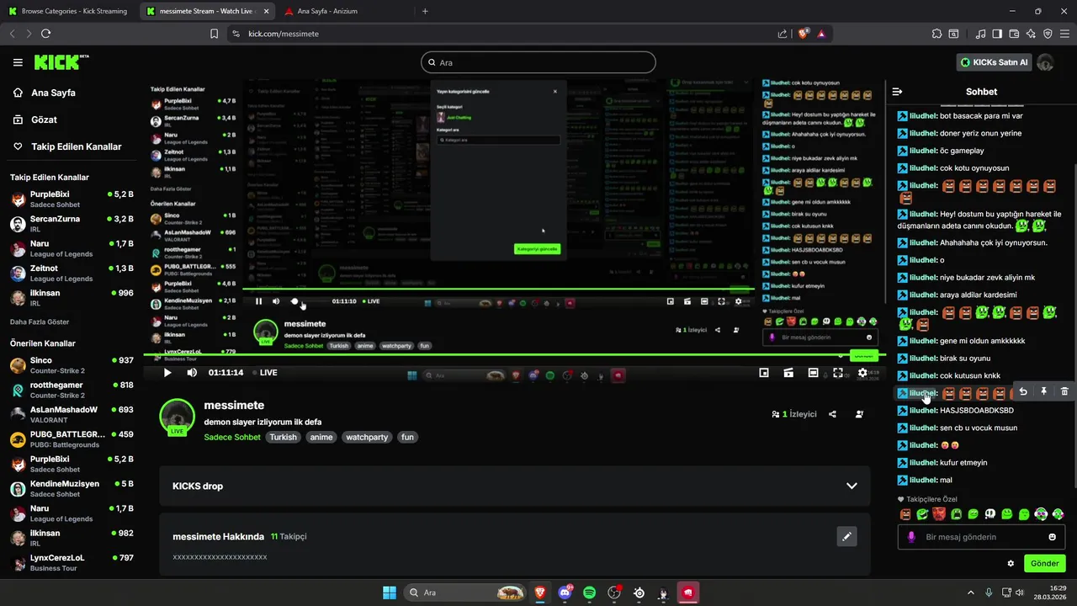Pin the hovered chat message
1077x606 pixels.
pyautogui.click(x=1043, y=391)
